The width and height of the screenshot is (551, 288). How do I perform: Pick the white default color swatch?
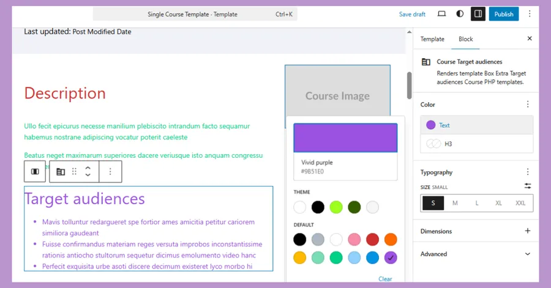click(x=336, y=240)
